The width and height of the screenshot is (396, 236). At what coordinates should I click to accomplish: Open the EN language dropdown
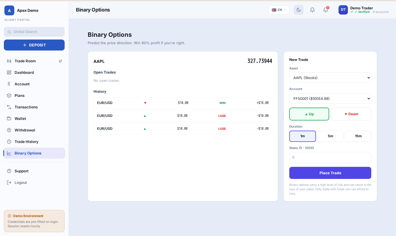pyautogui.click(x=279, y=10)
